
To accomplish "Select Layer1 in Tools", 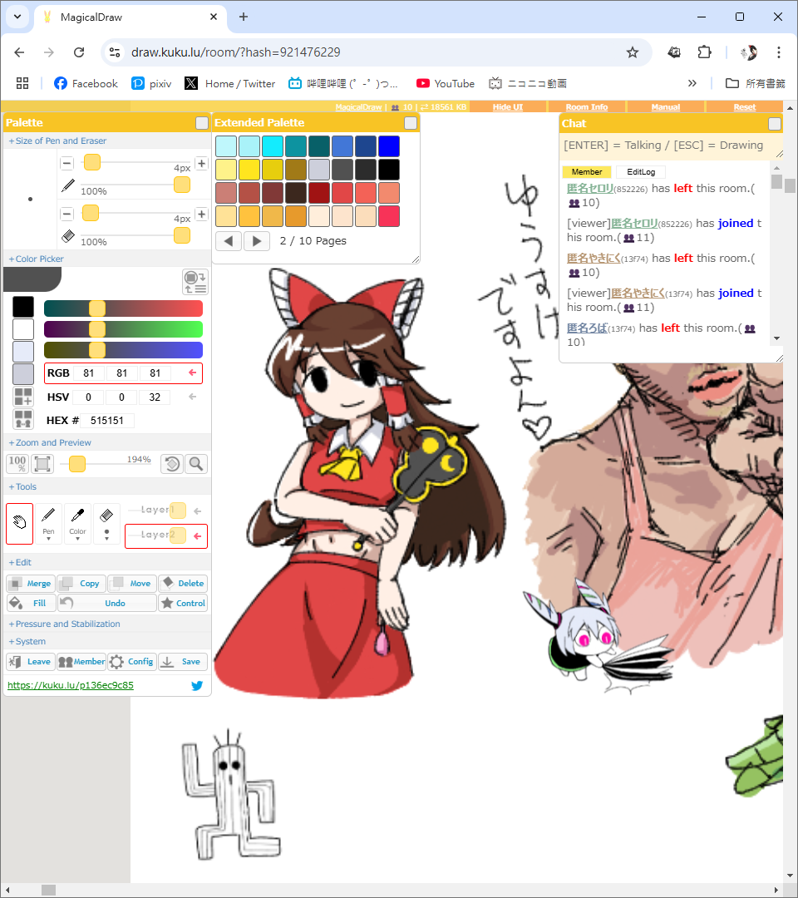I will click(x=166, y=510).
